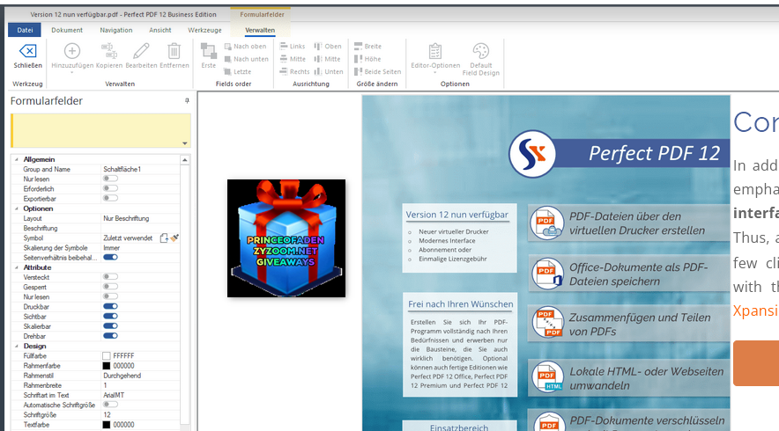Align fields Unten
The height and width of the screenshot is (431, 779).
point(329,71)
